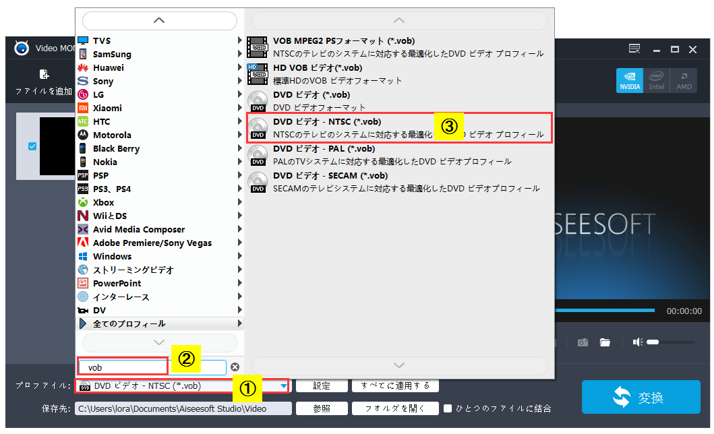Click the 変換 convert button
Image resolution: width=714 pixels, height=434 pixels.
click(x=641, y=397)
